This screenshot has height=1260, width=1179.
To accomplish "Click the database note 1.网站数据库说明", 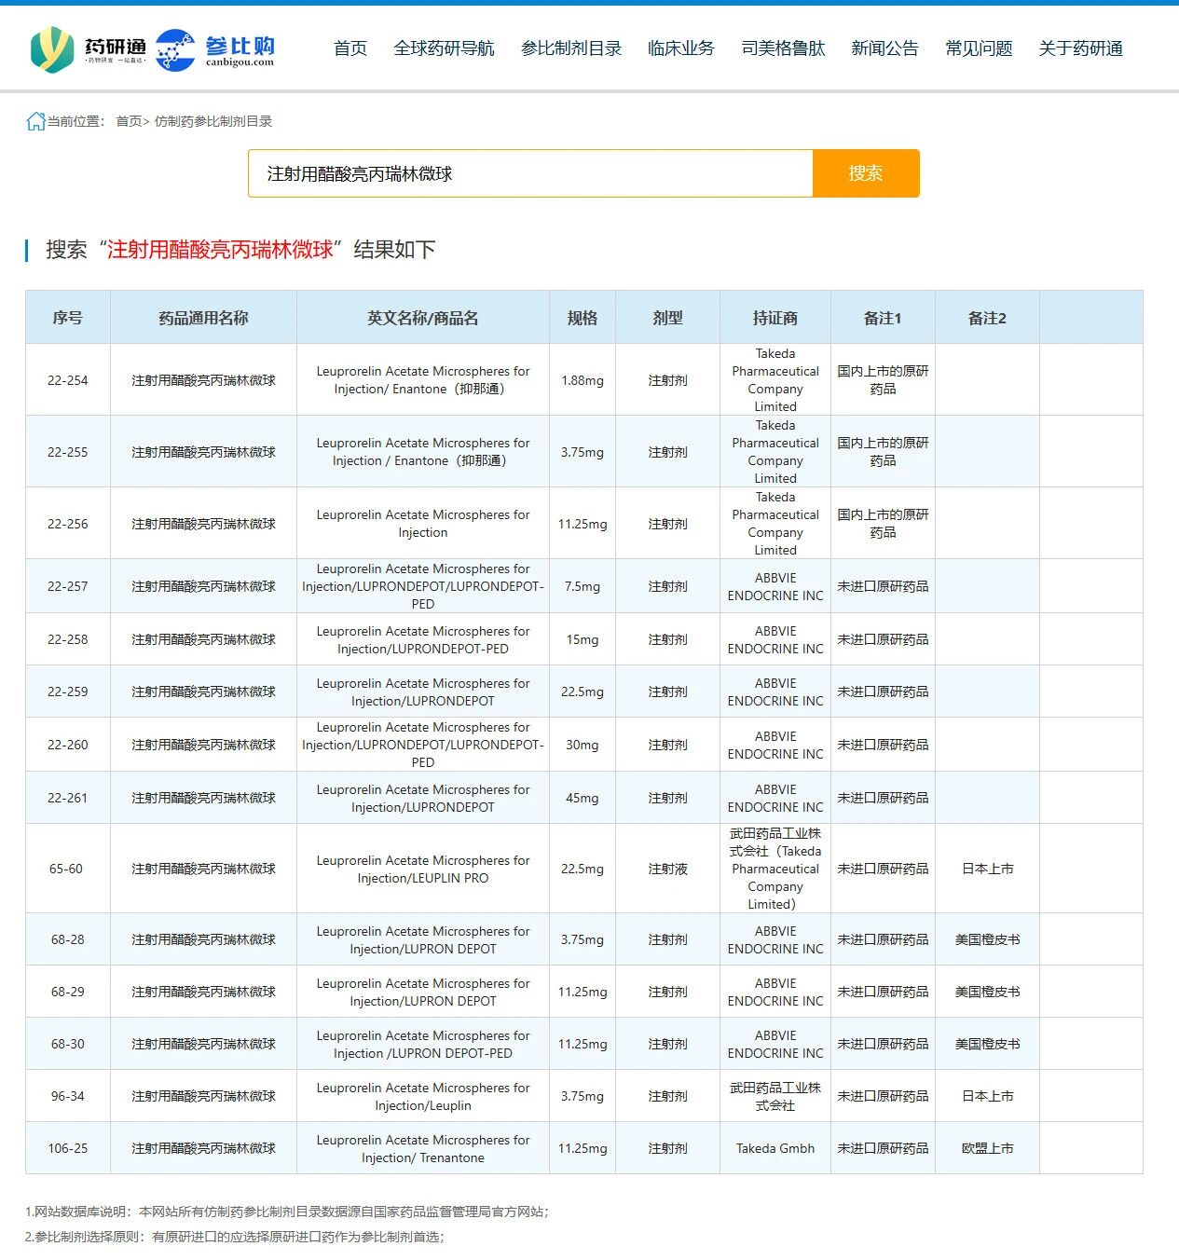I will 287,1212.
